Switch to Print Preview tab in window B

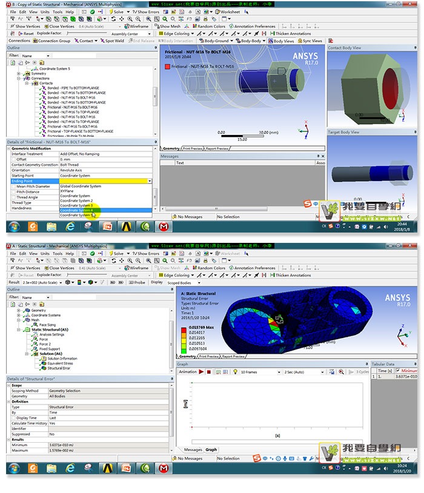pos(193,148)
